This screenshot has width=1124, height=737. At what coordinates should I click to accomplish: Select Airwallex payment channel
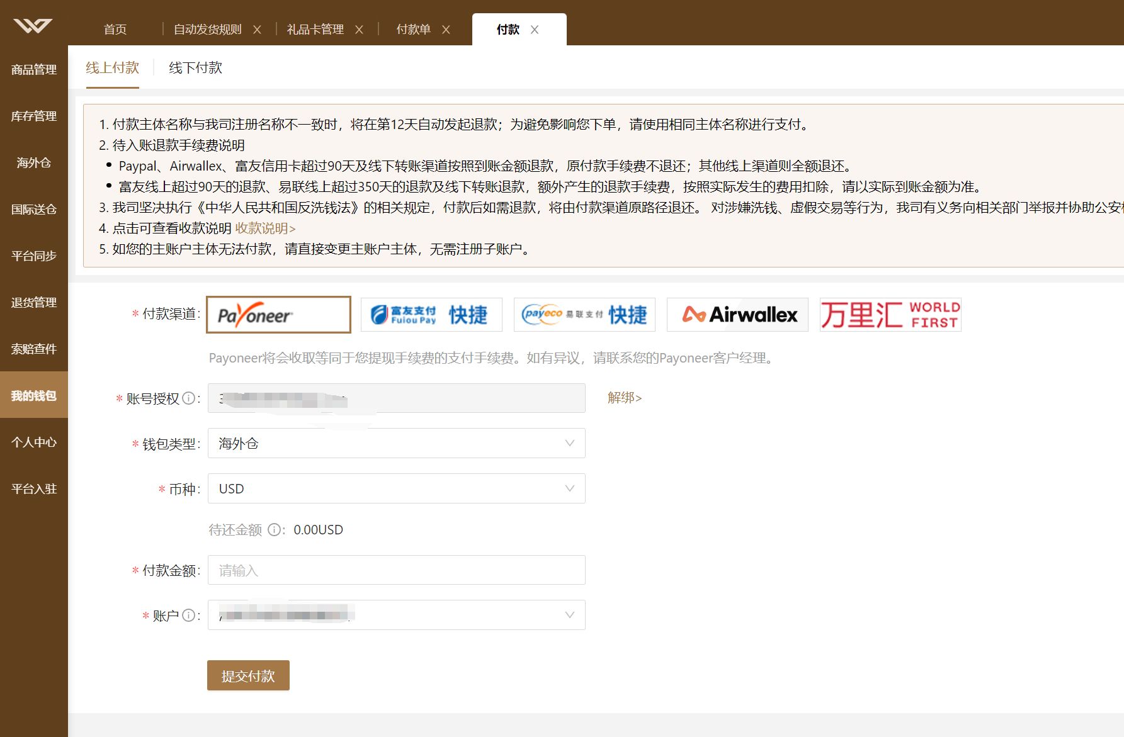pos(737,315)
